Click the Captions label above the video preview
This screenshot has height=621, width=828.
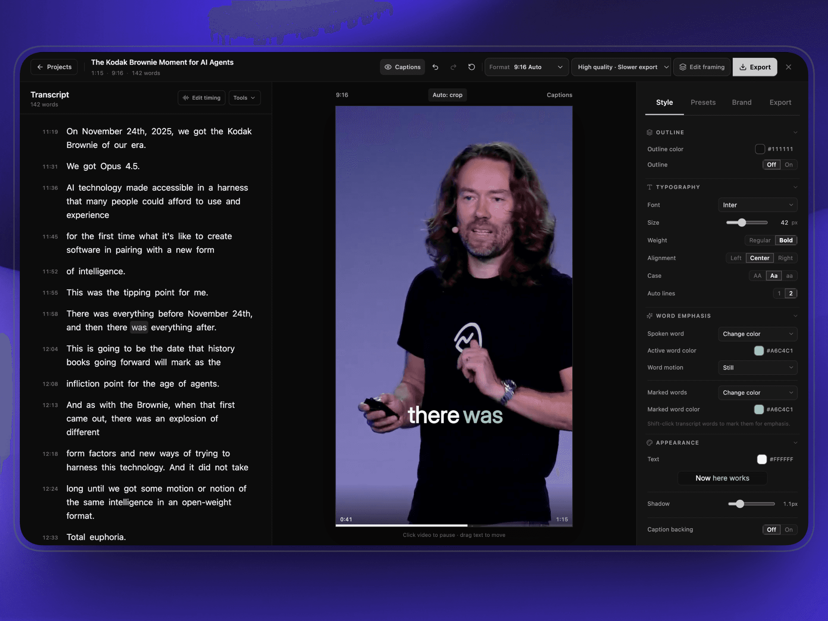pos(559,95)
